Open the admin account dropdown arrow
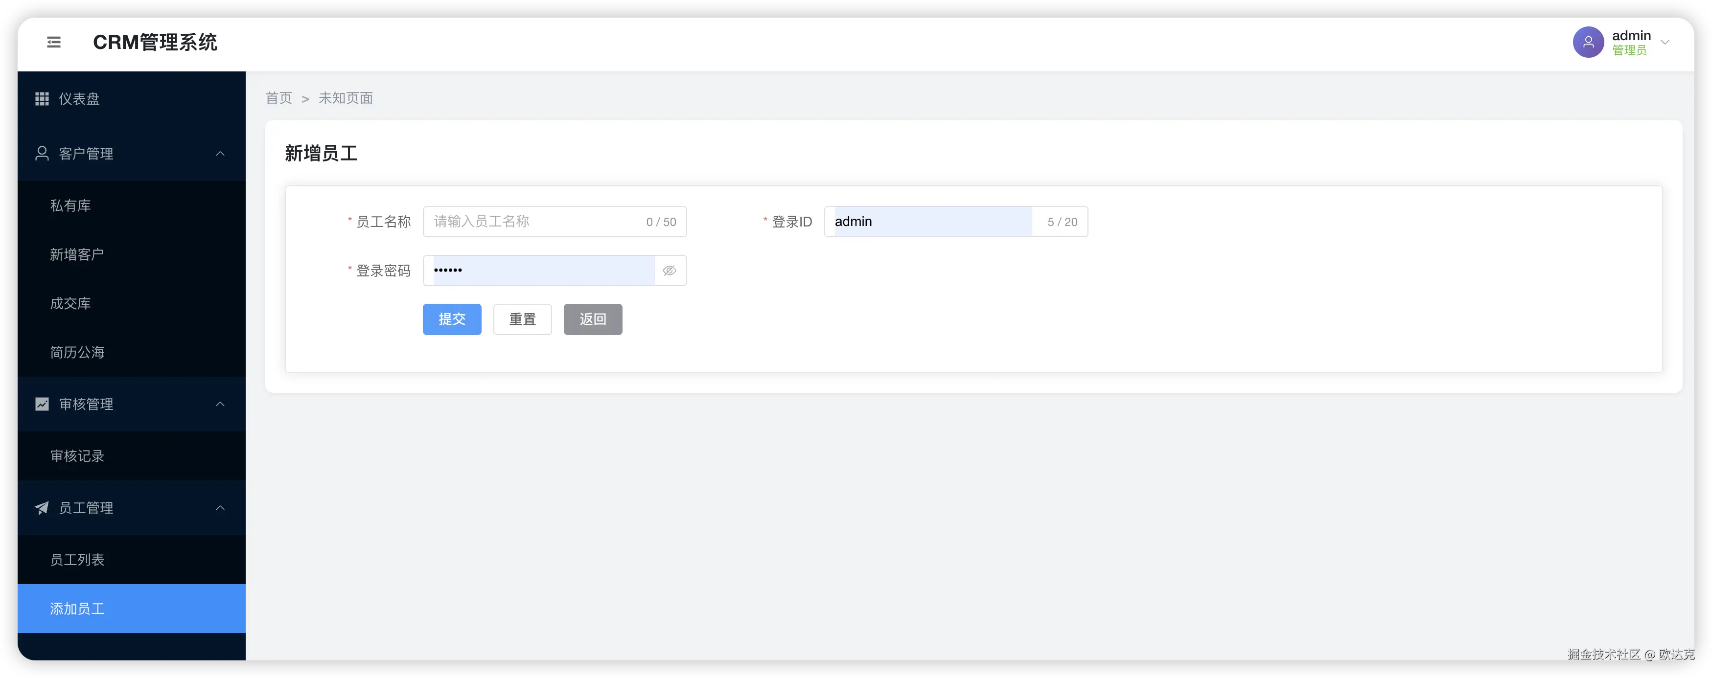Viewport: 1712px width, 678px height. click(x=1665, y=43)
